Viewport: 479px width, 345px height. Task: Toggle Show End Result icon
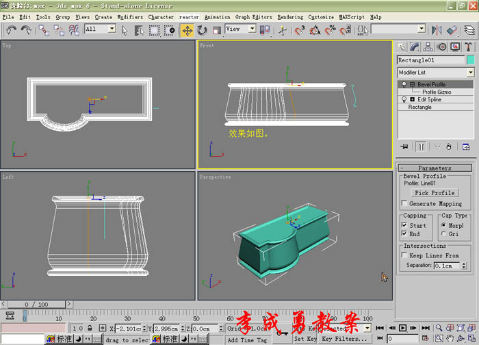(422, 147)
